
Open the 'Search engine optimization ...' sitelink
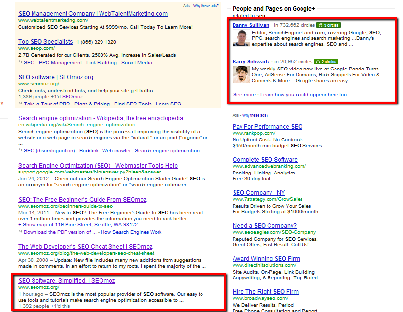click(170, 151)
